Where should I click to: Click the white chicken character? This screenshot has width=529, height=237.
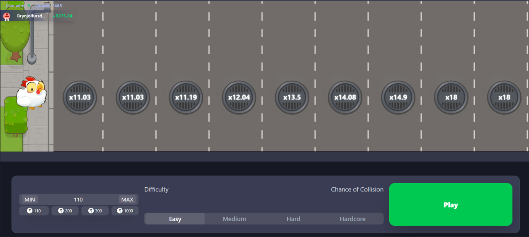[32, 93]
